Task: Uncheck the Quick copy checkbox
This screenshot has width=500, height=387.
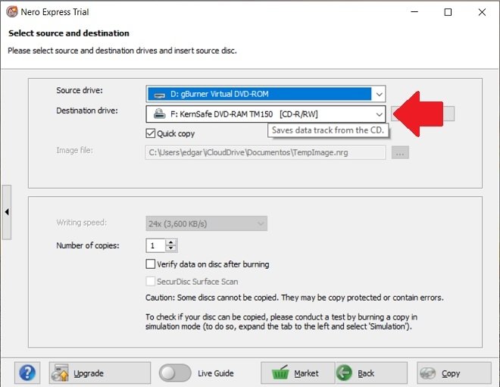Action: point(151,133)
